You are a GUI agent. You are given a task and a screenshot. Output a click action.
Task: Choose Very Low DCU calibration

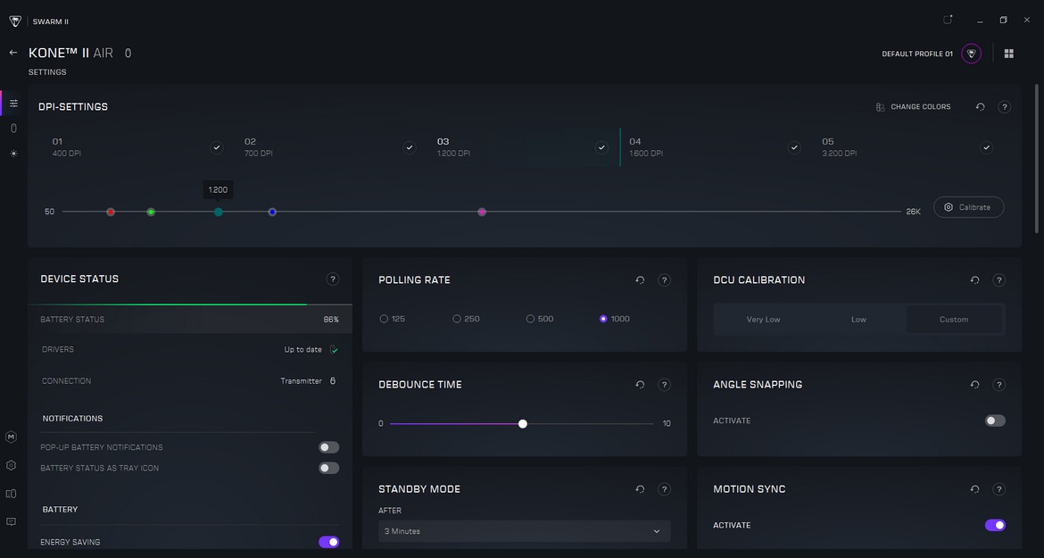(x=763, y=320)
